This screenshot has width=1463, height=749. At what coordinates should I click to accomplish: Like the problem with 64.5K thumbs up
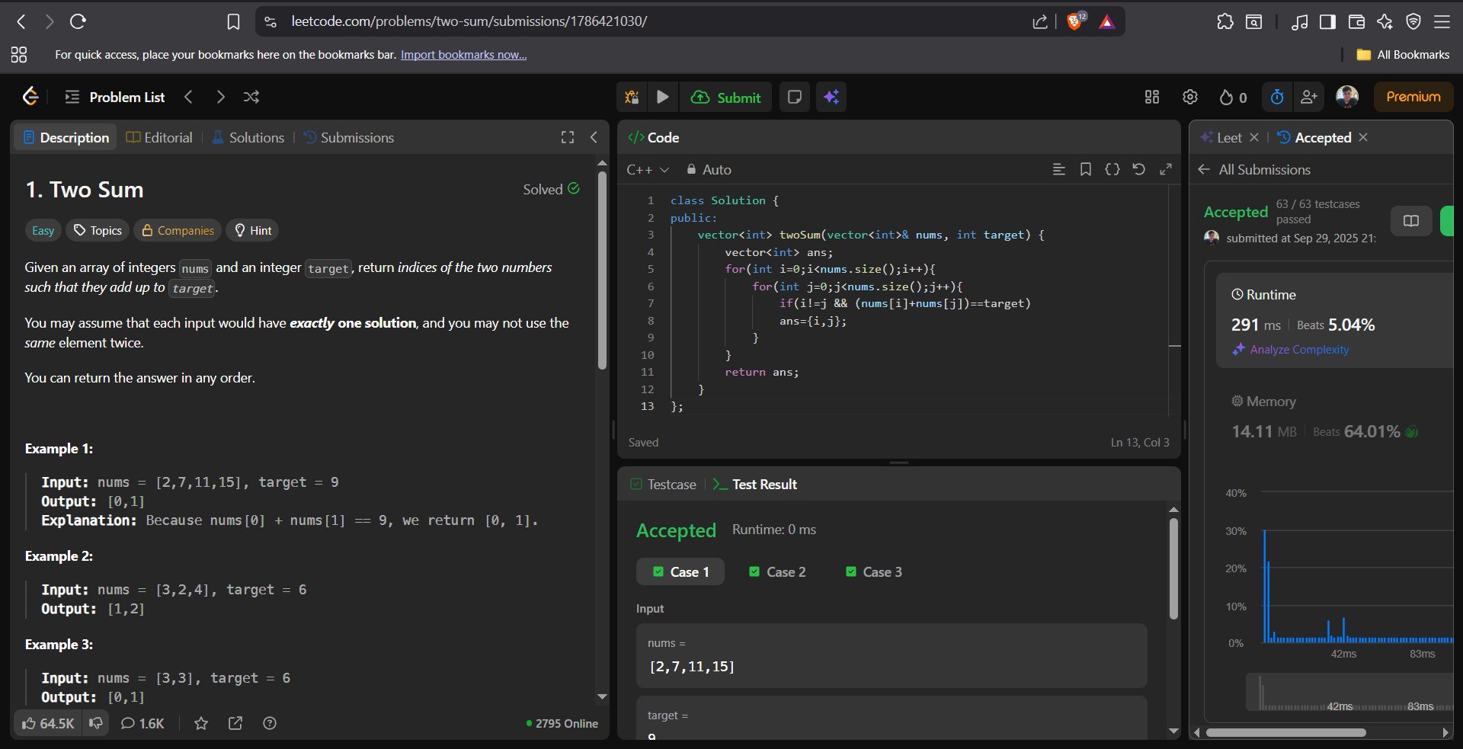click(x=48, y=723)
